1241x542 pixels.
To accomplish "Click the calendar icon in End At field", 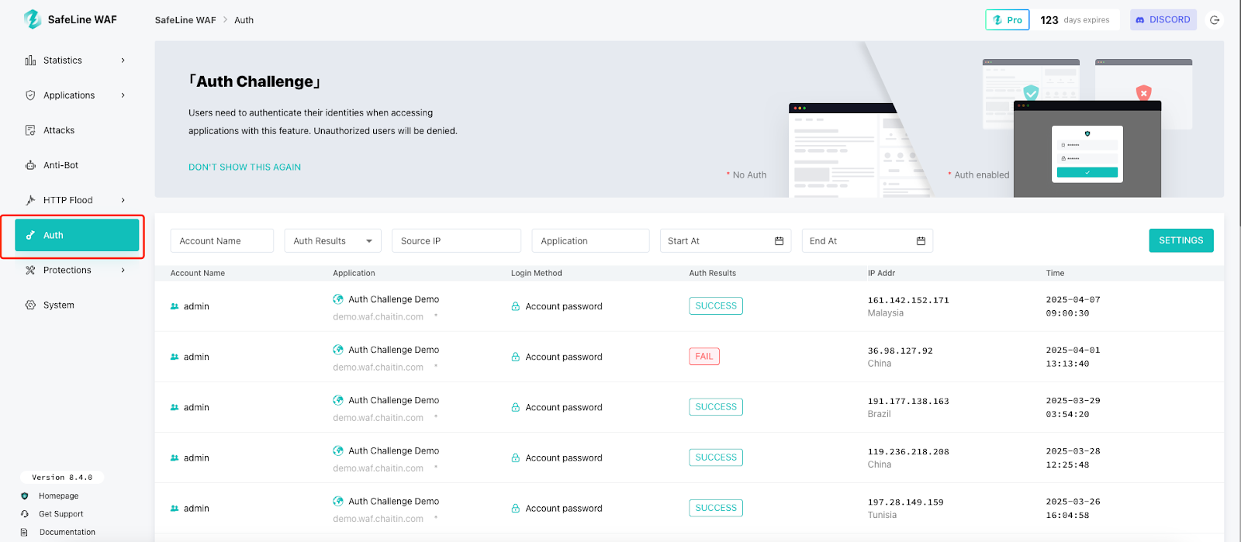I will [x=921, y=241].
